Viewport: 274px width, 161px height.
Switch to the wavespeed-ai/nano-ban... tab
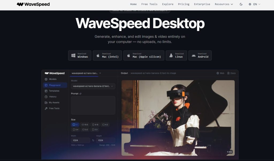[85, 73]
